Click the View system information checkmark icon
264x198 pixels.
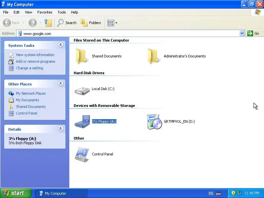[11, 55]
